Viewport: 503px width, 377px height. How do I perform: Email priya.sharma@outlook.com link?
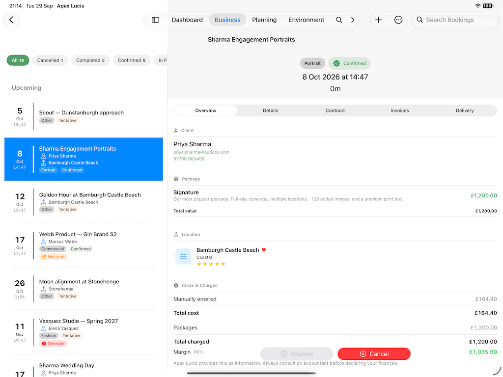pos(201,152)
